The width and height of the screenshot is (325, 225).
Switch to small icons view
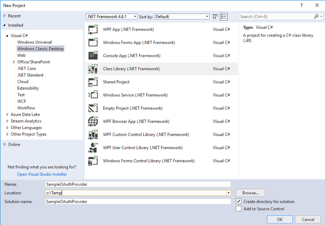215,17
